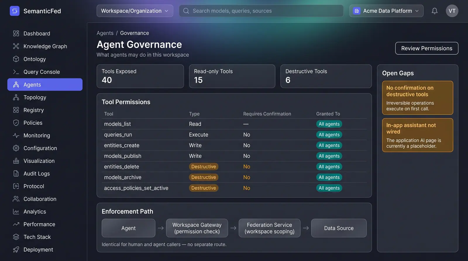
Task: Click the Audit Logs document icon
Action: click(x=16, y=173)
